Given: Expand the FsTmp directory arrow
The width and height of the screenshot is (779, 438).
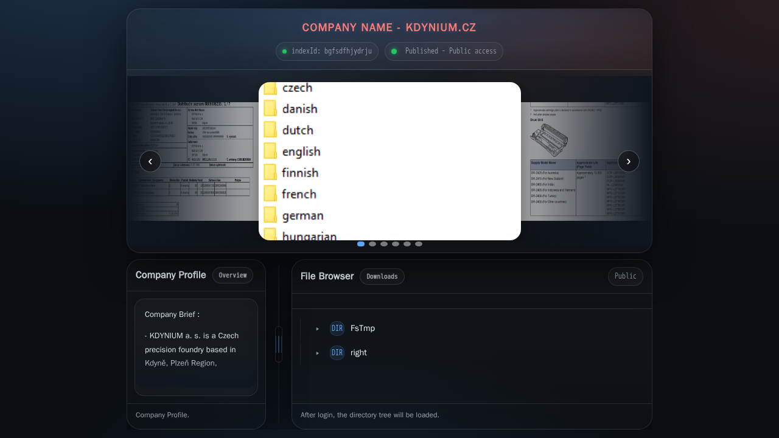Looking at the screenshot, I should [318, 328].
